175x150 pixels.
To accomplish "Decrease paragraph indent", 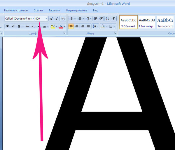I will [x=96, y=19].
